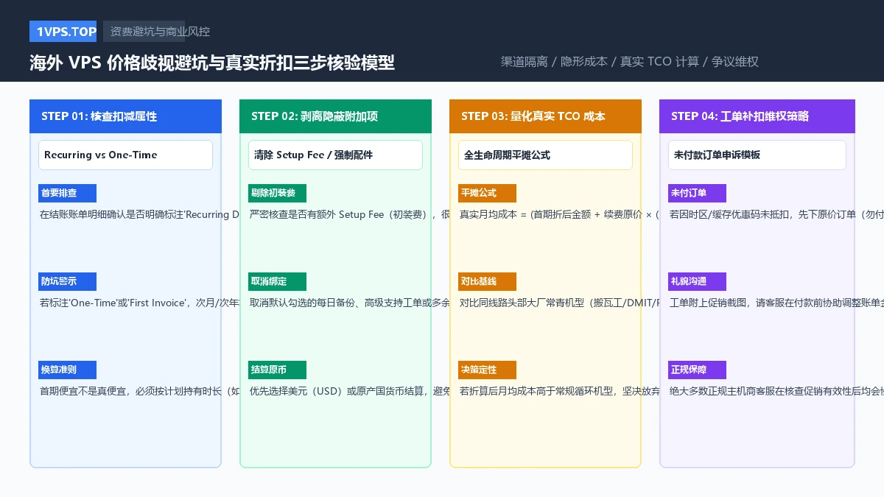Click text starting 严密核查是否有额外 Setup Fee
Viewport: 884px width, 497px height.
349,215
